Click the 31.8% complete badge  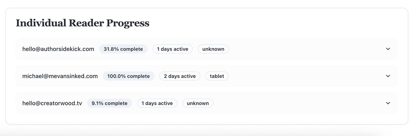pyautogui.click(x=123, y=49)
